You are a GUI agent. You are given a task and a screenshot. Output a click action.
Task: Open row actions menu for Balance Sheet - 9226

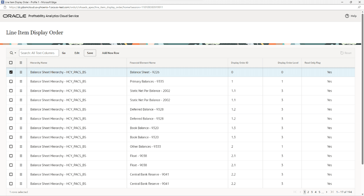pyautogui.click(x=21, y=72)
